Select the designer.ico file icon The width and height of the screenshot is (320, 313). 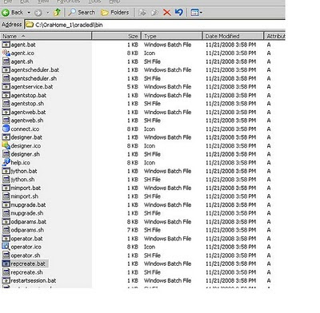[x=6, y=145]
